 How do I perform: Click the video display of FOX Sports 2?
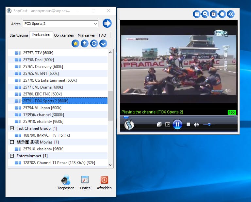(179, 65)
